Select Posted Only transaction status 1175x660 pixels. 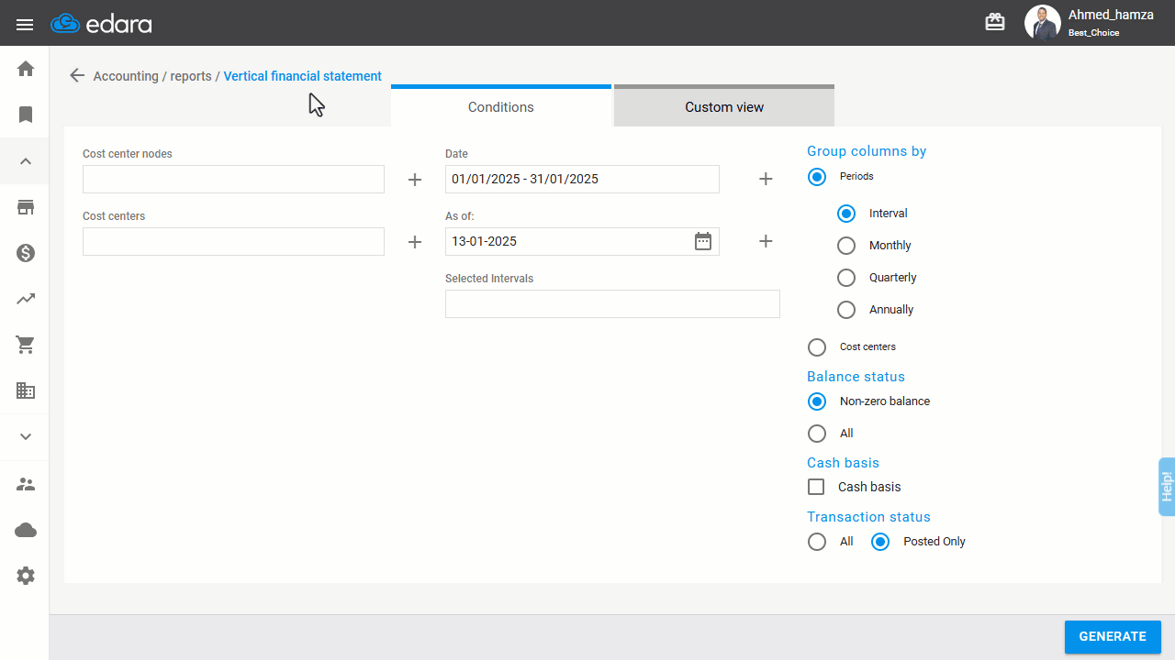point(880,542)
